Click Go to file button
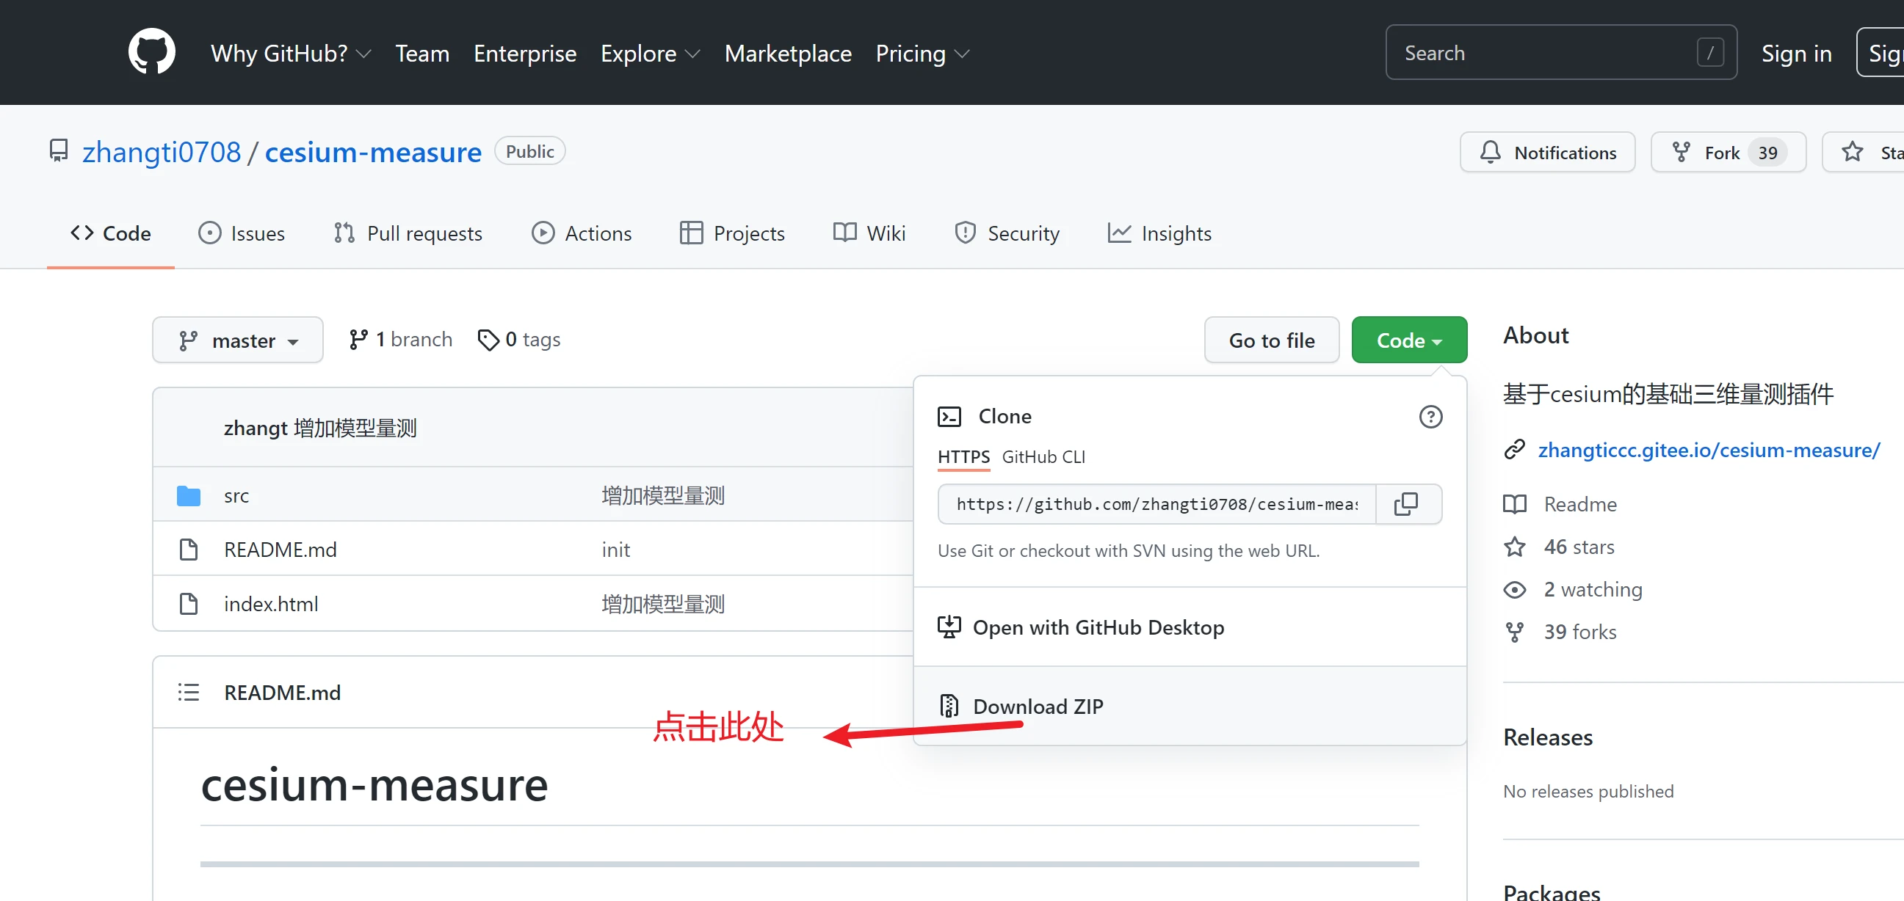Viewport: 1904px width, 901px height. click(x=1271, y=340)
